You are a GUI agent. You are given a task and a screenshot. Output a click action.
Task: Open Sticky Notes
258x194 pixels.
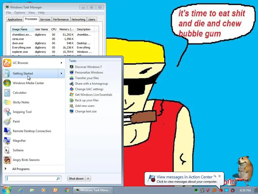(x=34, y=102)
